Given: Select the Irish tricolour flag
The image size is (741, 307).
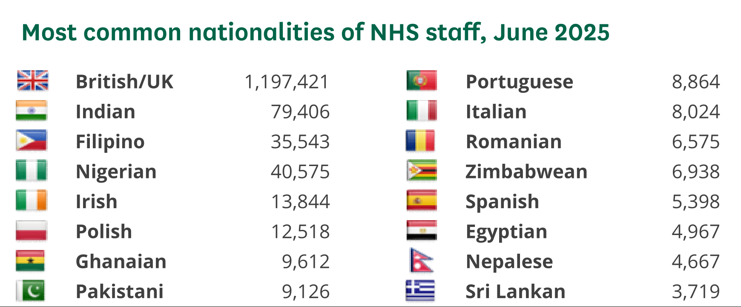Looking at the screenshot, I should [x=32, y=201].
